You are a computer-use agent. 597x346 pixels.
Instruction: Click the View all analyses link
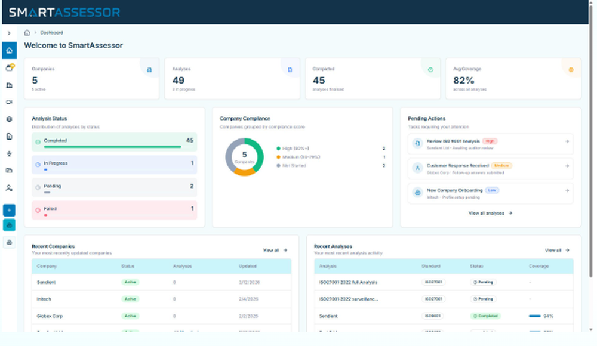tap(491, 213)
